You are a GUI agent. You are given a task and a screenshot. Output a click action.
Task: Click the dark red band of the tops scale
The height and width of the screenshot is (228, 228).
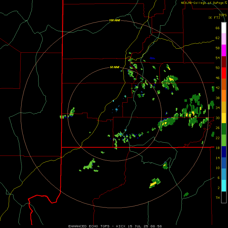pos(224,62)
